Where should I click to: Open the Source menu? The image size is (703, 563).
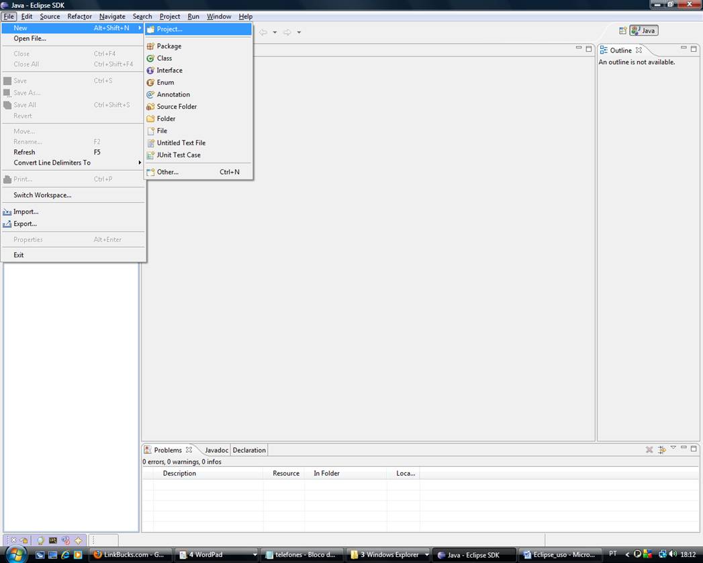point(50,17)
